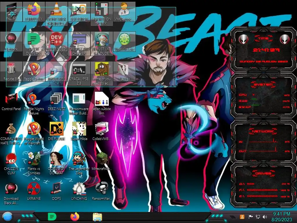The height and width of the screenshot is (223, 297).
Task: Open the COMMUNISTS HATE THIS money bag icon
Action: point(11,133)
